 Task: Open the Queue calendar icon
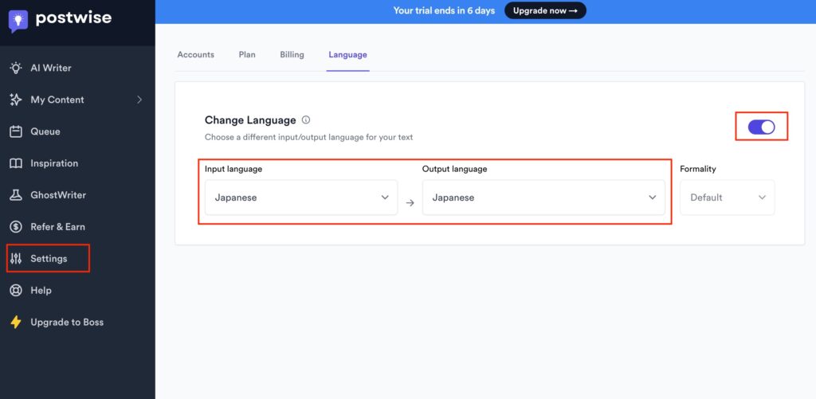tap(16, 131)
